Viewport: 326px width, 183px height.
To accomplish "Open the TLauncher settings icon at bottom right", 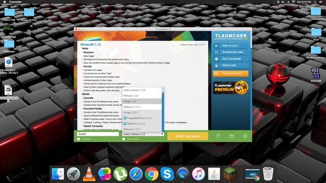I will pos(245,136).
